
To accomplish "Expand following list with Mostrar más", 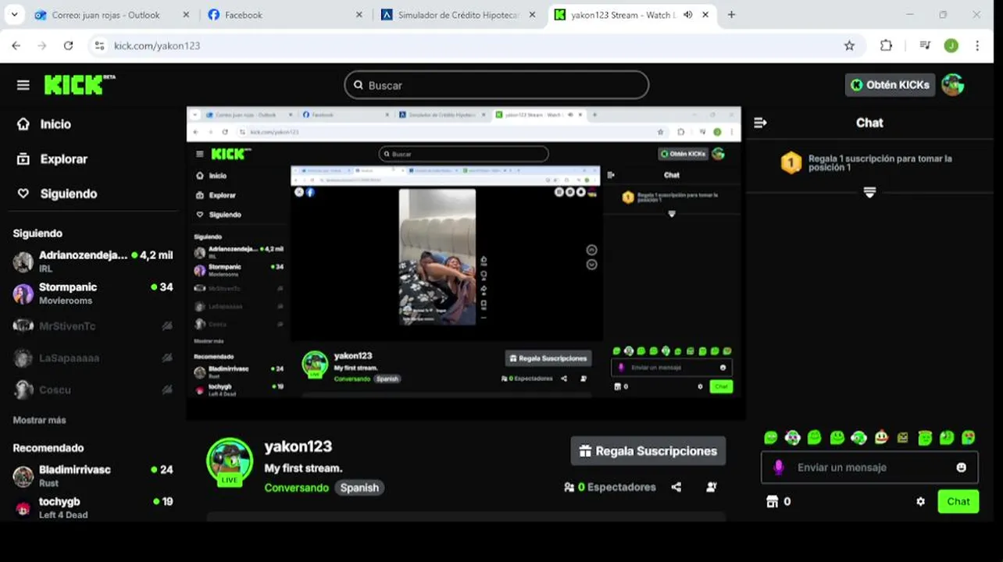I will [x=39, y=420].
